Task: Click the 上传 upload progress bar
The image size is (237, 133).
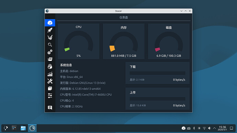Action: tap(158, 99)
